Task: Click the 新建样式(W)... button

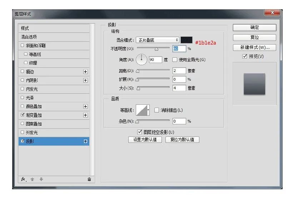Action: coord(254,47)
